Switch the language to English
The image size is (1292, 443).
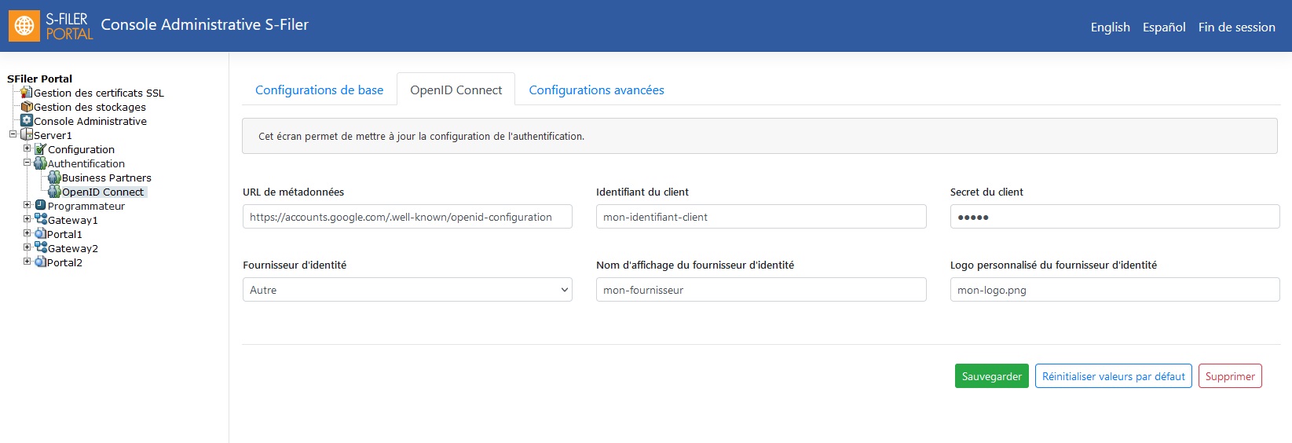coord(1111,27)
